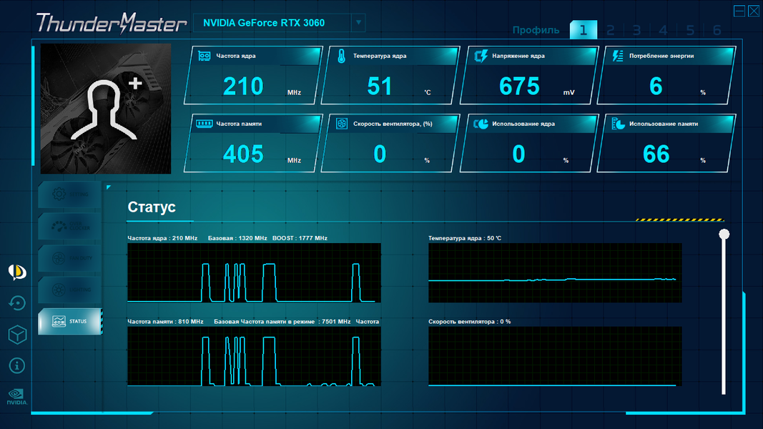Click the 'BOOST : 1777 MHz' label
Image resolution: width=763 pixels, height=429 pixels.
coord(300,238)
